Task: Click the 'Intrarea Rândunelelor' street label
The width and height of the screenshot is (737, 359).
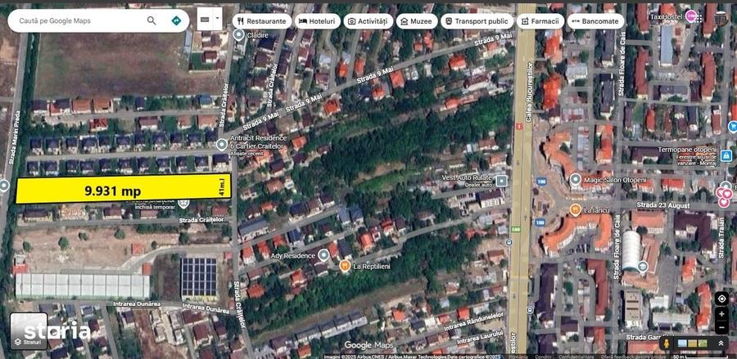Action: tap(474, 321)
